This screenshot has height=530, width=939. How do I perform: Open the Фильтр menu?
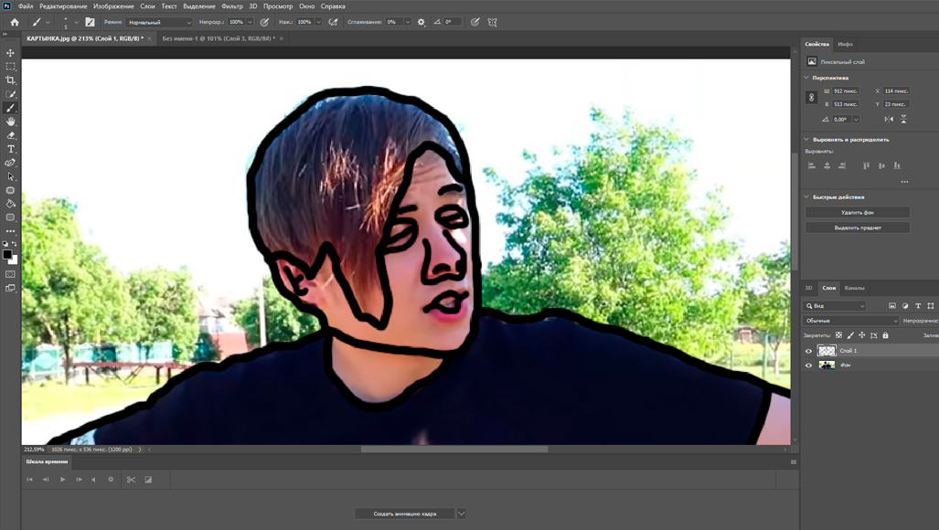coord(232,6)
